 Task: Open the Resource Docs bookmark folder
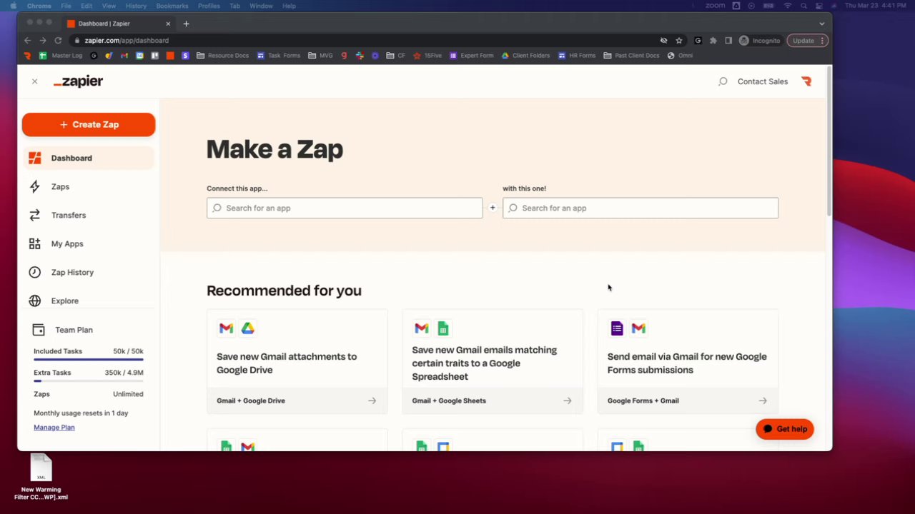pos(222,56)
